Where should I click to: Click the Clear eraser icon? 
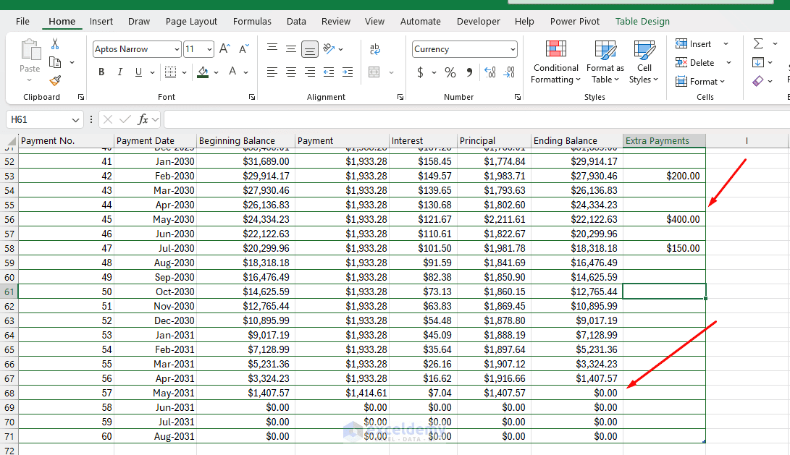757,80
